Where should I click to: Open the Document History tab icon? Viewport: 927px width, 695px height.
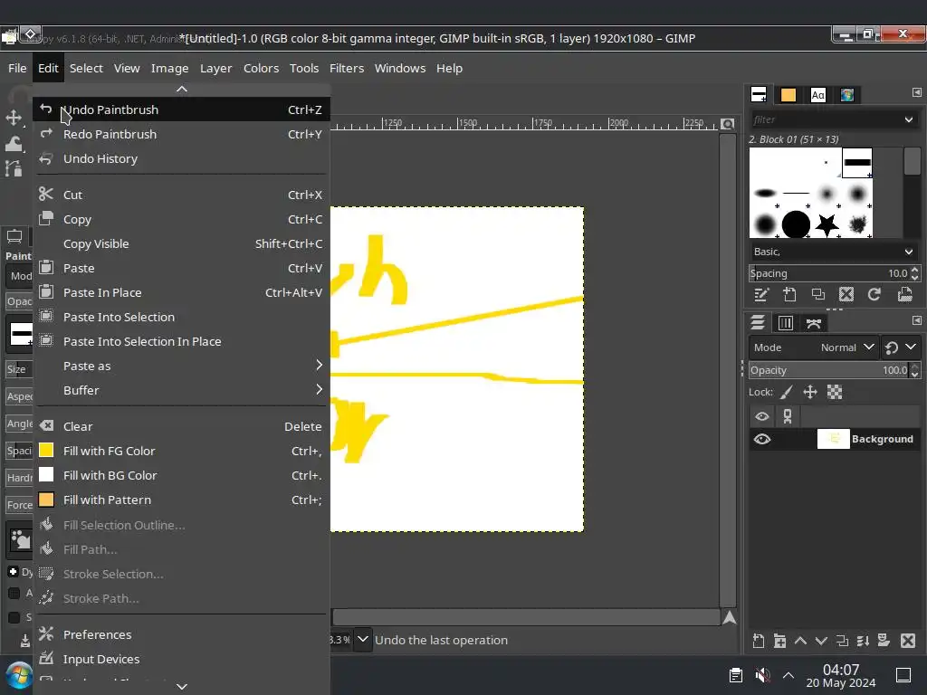(x=847, y=94)
